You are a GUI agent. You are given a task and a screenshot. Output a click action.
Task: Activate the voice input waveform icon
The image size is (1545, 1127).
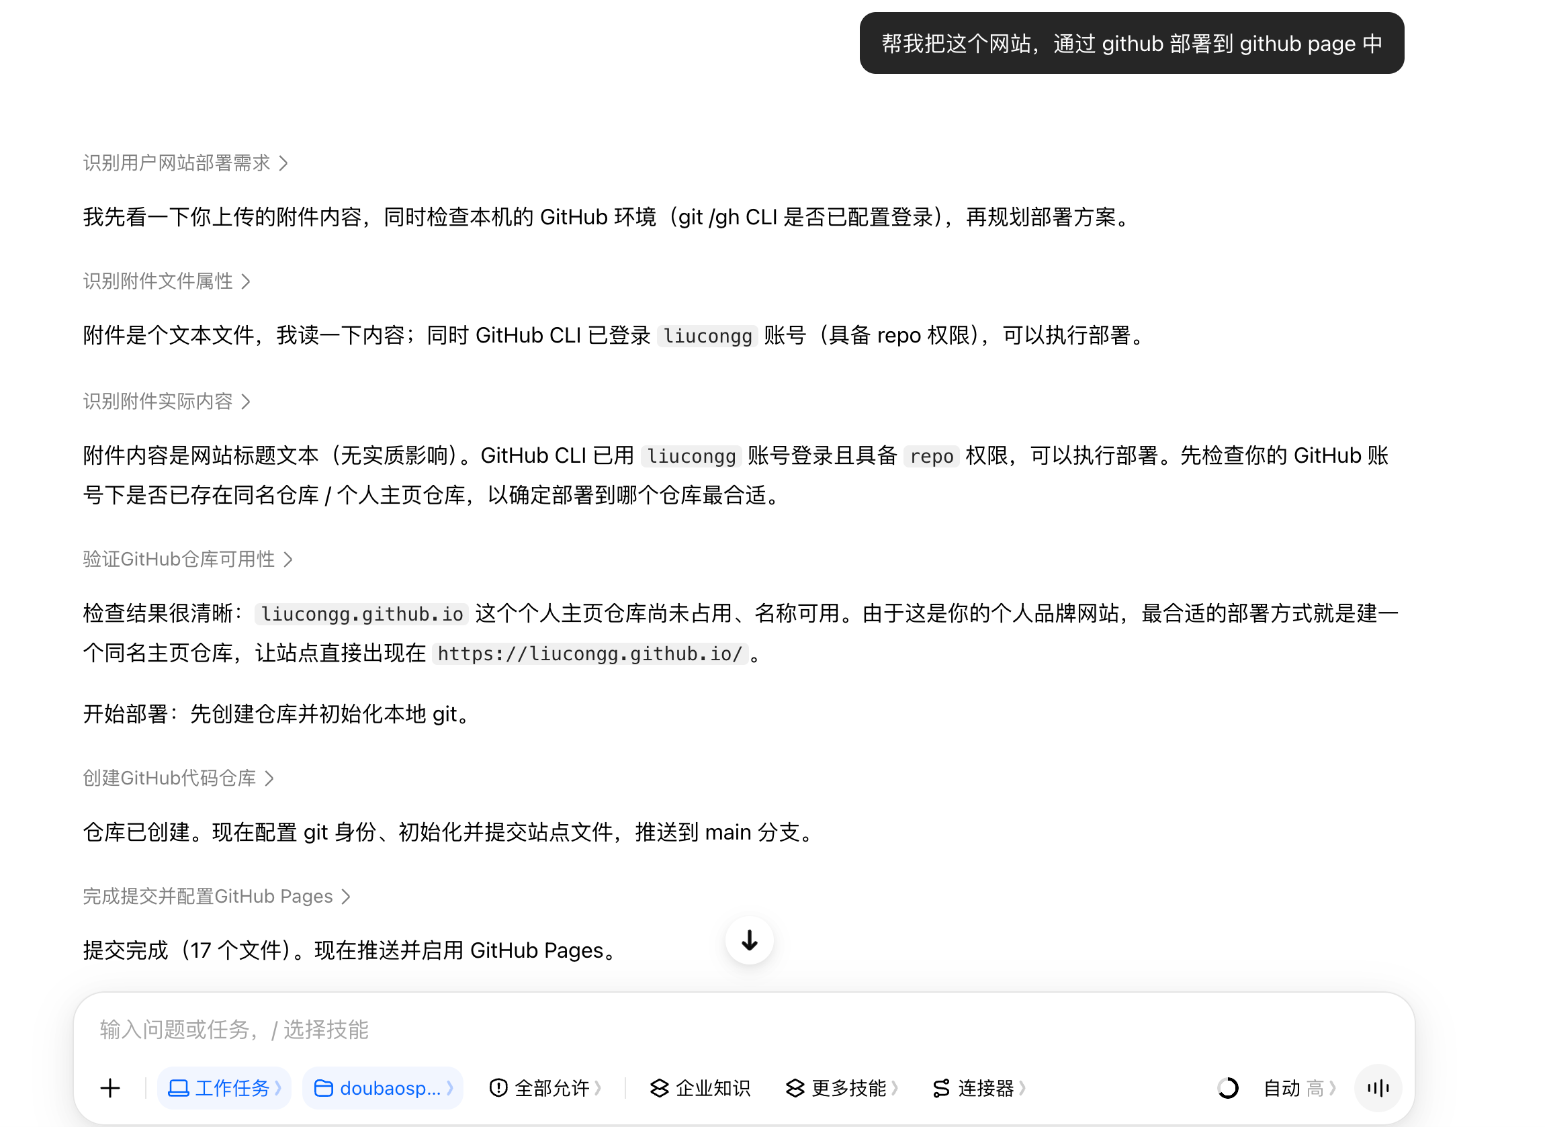[x=1378, y=1088]
